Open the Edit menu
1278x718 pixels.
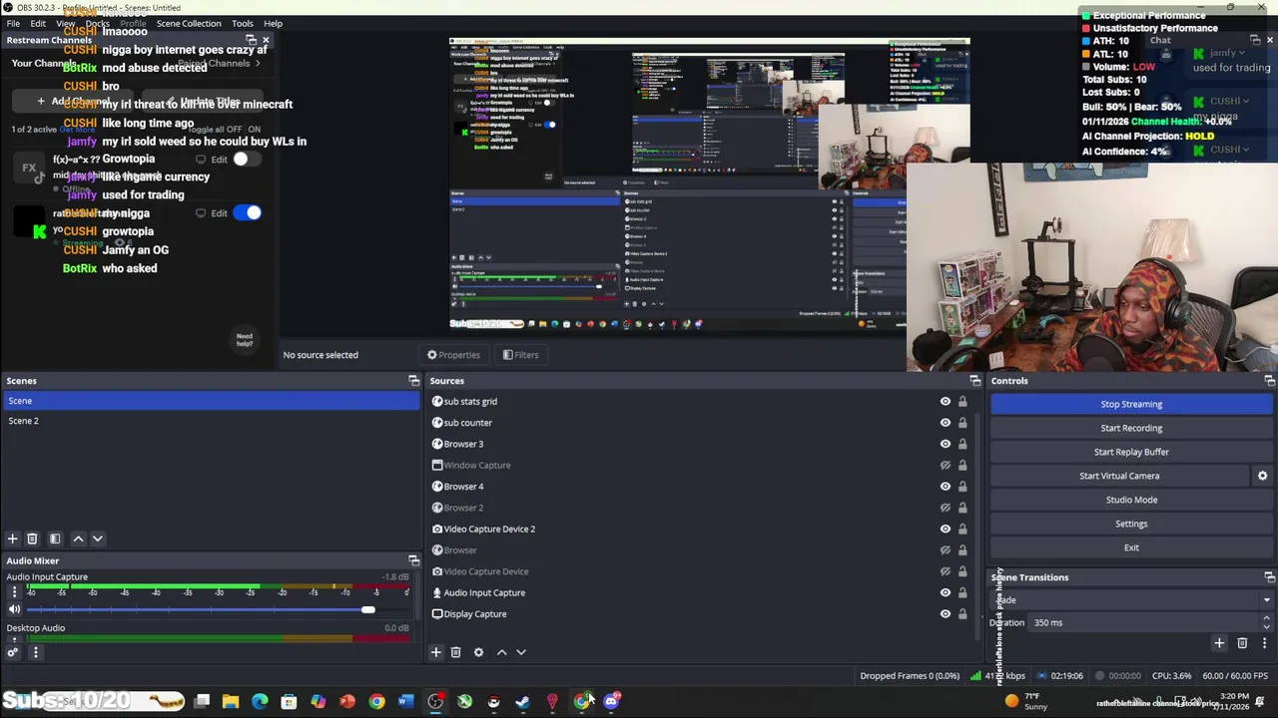38,23
